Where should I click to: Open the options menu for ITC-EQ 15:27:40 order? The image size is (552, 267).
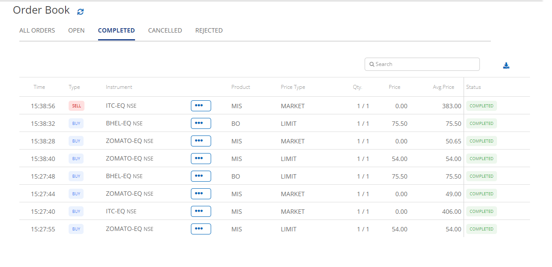click(x=201, y=211)
